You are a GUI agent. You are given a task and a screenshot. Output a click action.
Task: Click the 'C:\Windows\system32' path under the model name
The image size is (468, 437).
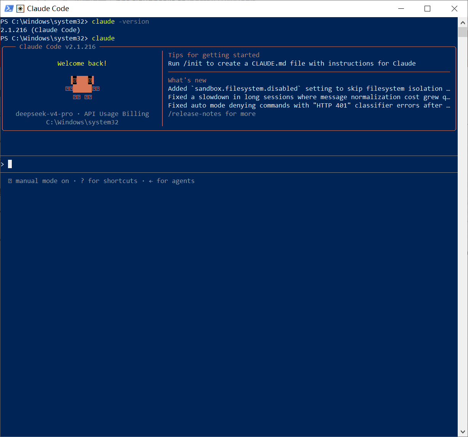click(82, 122)
